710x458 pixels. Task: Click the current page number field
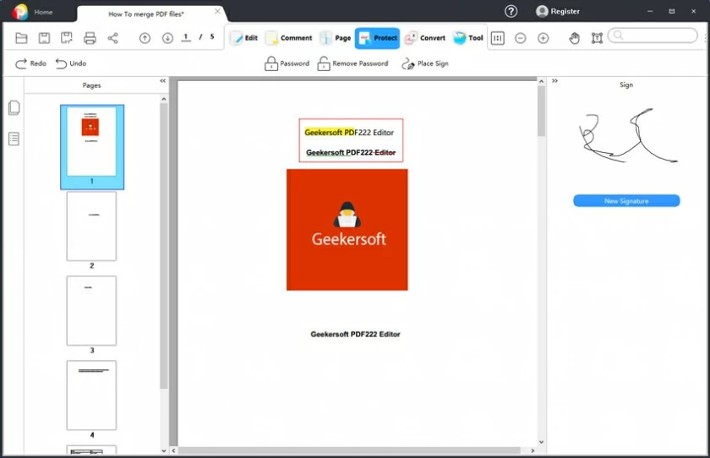(186, 37)
